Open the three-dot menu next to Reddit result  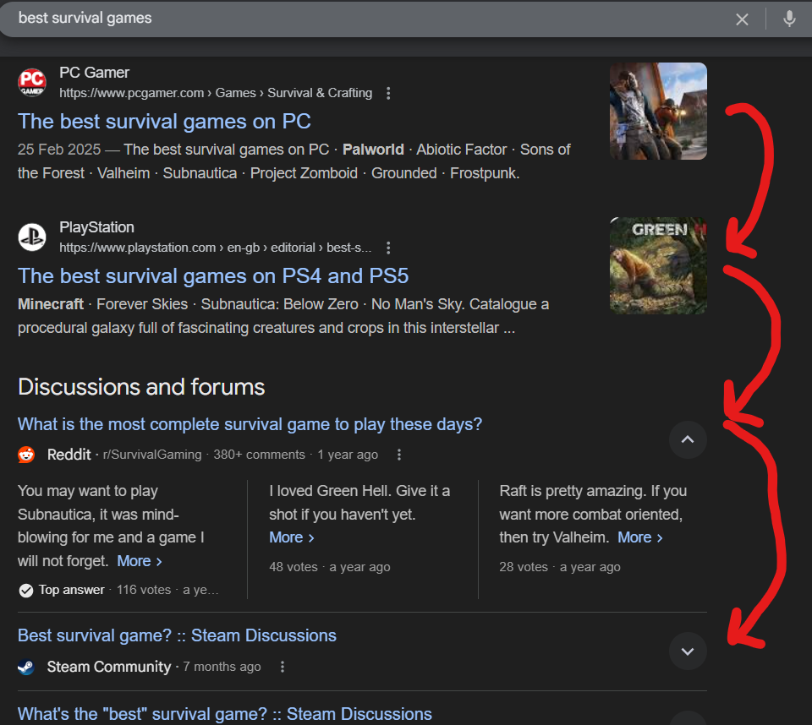[x=399, y=455]
